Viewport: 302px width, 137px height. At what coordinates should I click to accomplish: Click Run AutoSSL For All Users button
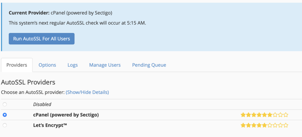[42, 39]
